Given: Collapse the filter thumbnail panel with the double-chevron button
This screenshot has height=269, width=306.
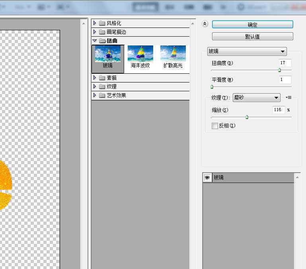Looking at the screenshot, I should point(205,24).
